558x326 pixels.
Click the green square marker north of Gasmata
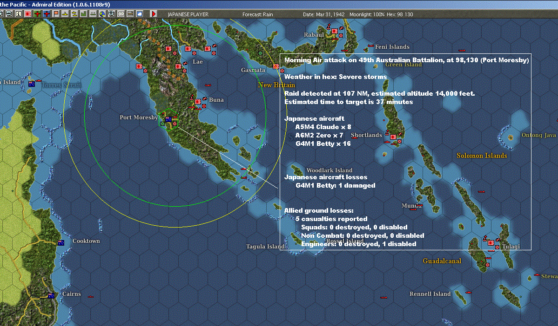click(x=261, y=53)
